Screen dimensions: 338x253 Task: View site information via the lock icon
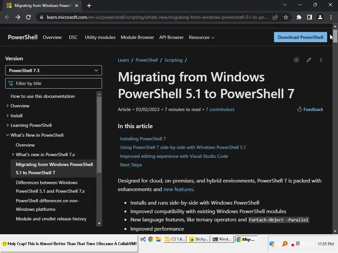click(x=41, y=17)
